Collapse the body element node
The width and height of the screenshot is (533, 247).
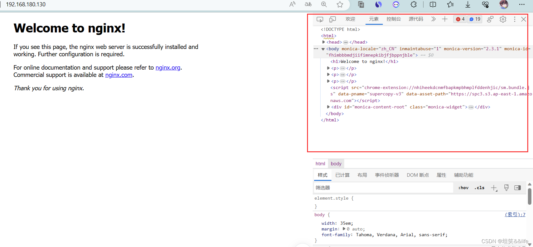323,49
